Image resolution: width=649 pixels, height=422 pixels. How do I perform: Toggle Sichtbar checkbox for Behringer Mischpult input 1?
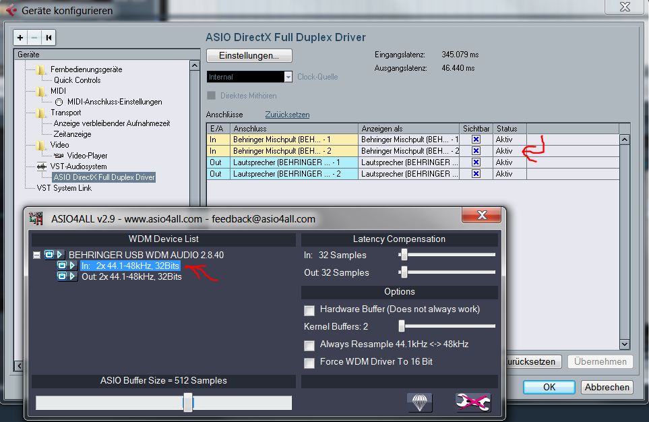point(476,140)
